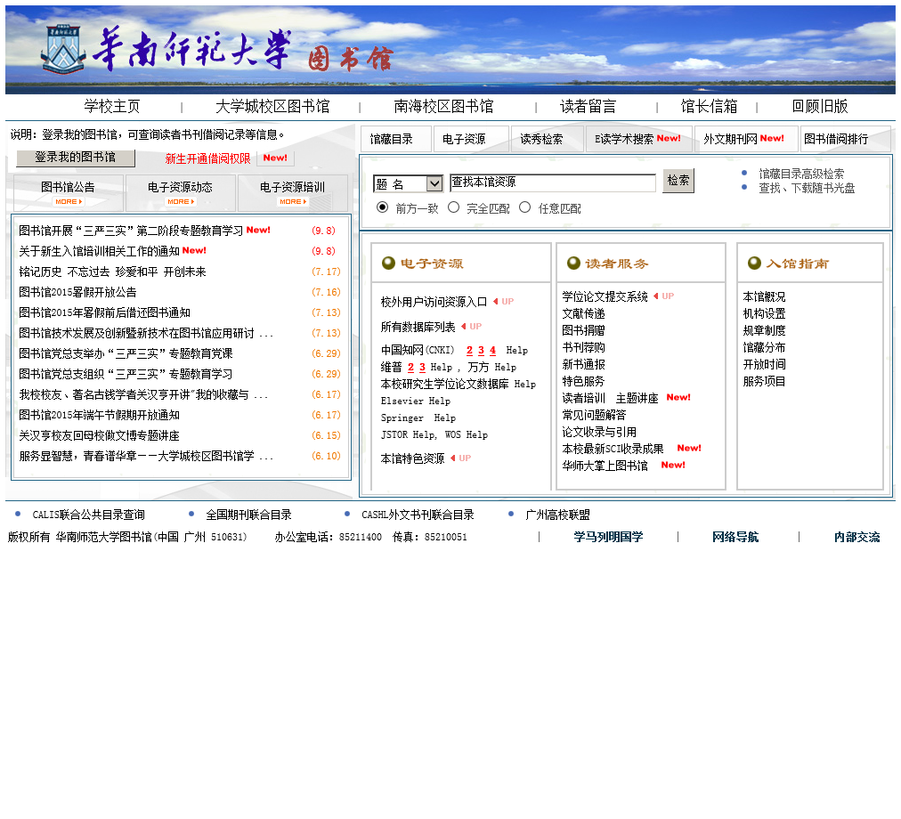Open the 学位论文提交系统 link
Image resolution: width=901 pixels, height=819 pixels.
tap(605, 296)
